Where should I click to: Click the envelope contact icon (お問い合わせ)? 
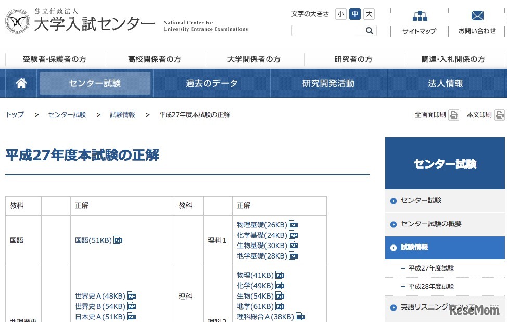click(x=477, y=16)
